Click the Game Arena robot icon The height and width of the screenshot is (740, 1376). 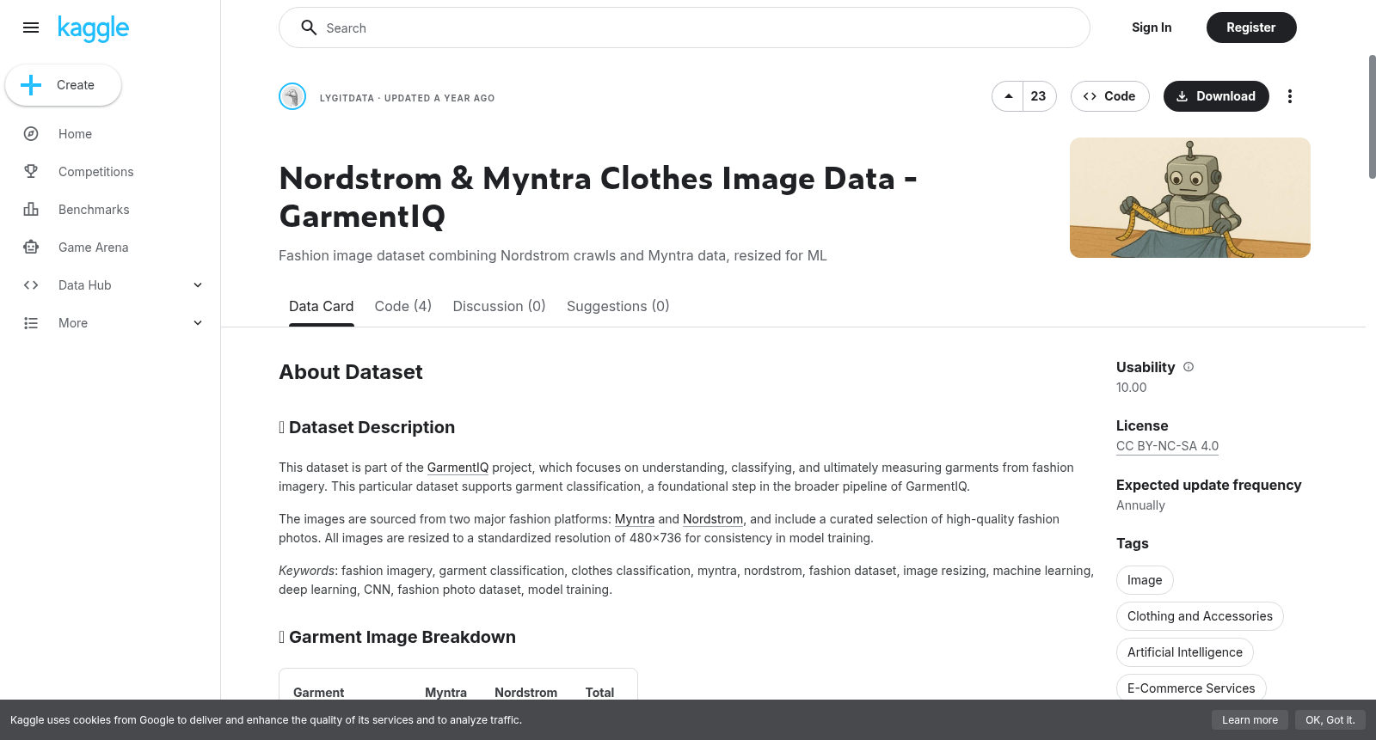click(x=31, y=248)
